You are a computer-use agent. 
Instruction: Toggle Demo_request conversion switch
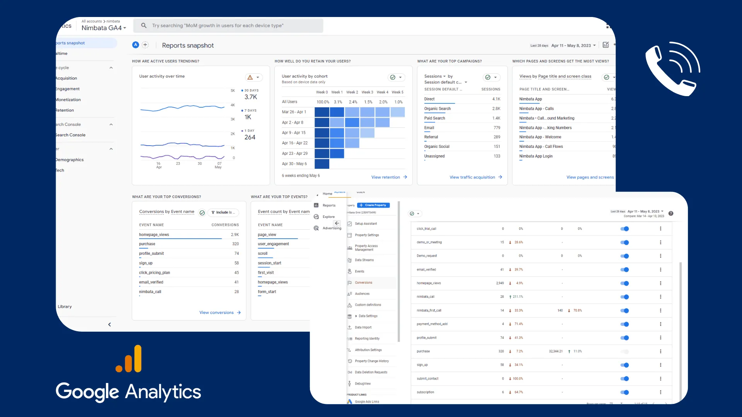pyautogui.click(x=625, y=256)
